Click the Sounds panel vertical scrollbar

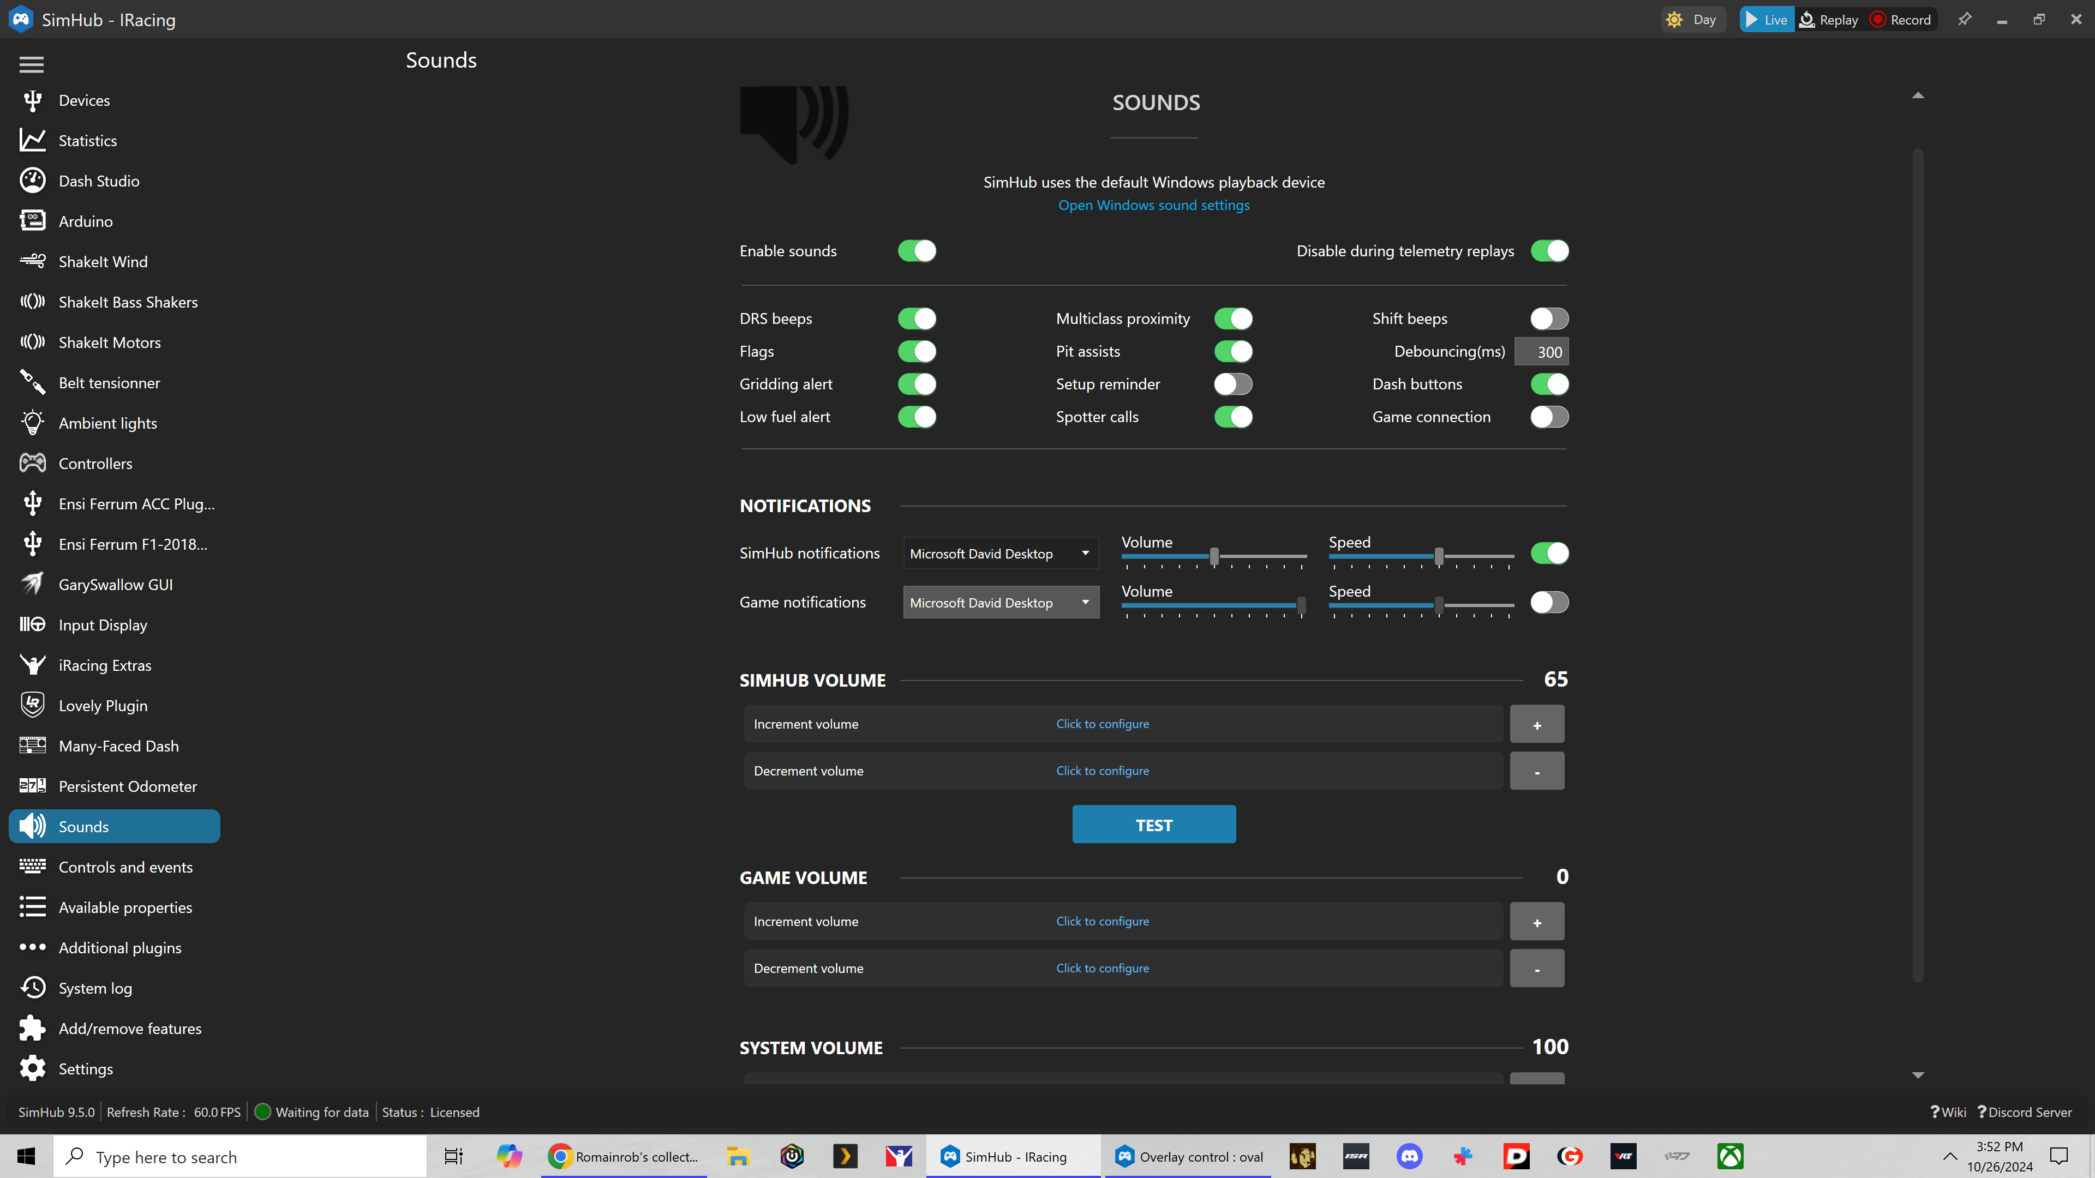1918,565
